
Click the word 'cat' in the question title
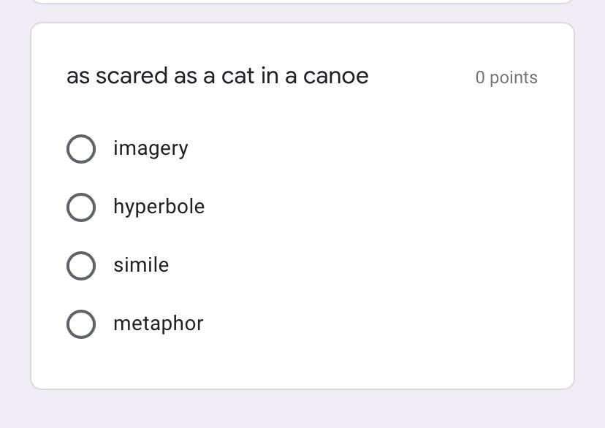click(237, 76)
